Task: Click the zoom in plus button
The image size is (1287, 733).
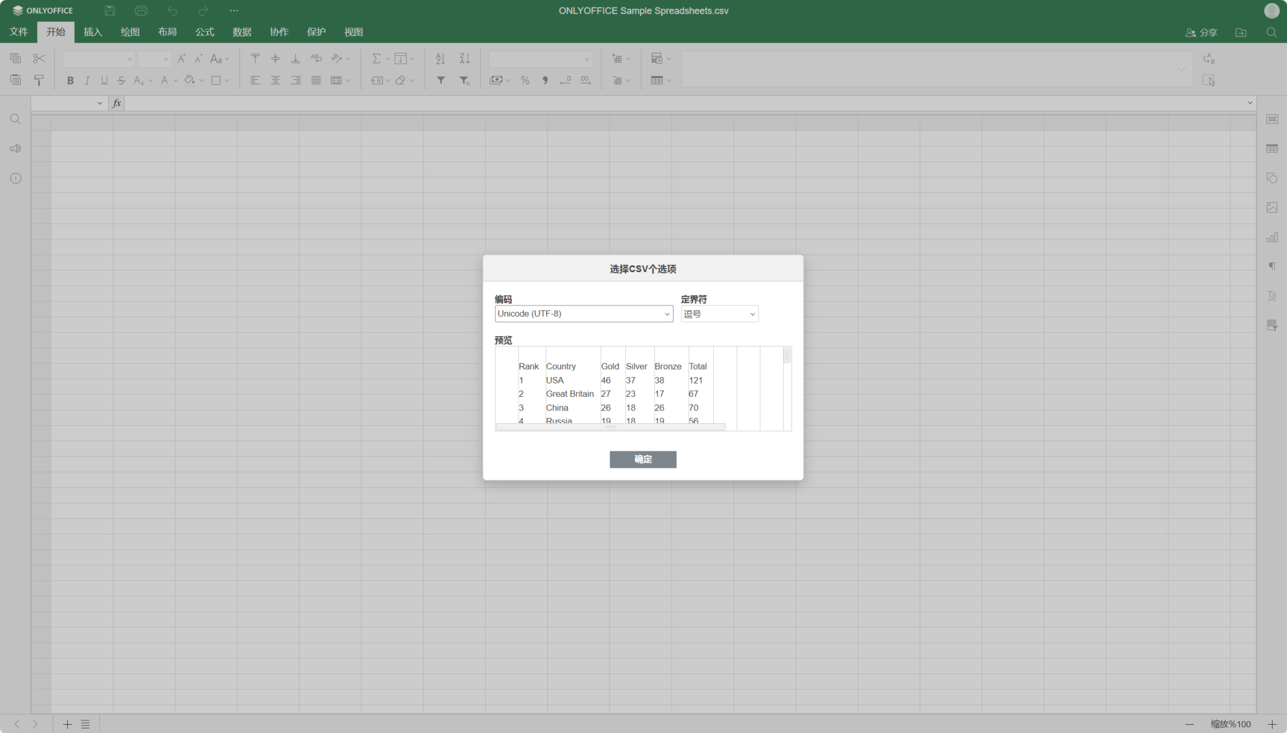Action: pyautogui.click(x=1272, y=724)
